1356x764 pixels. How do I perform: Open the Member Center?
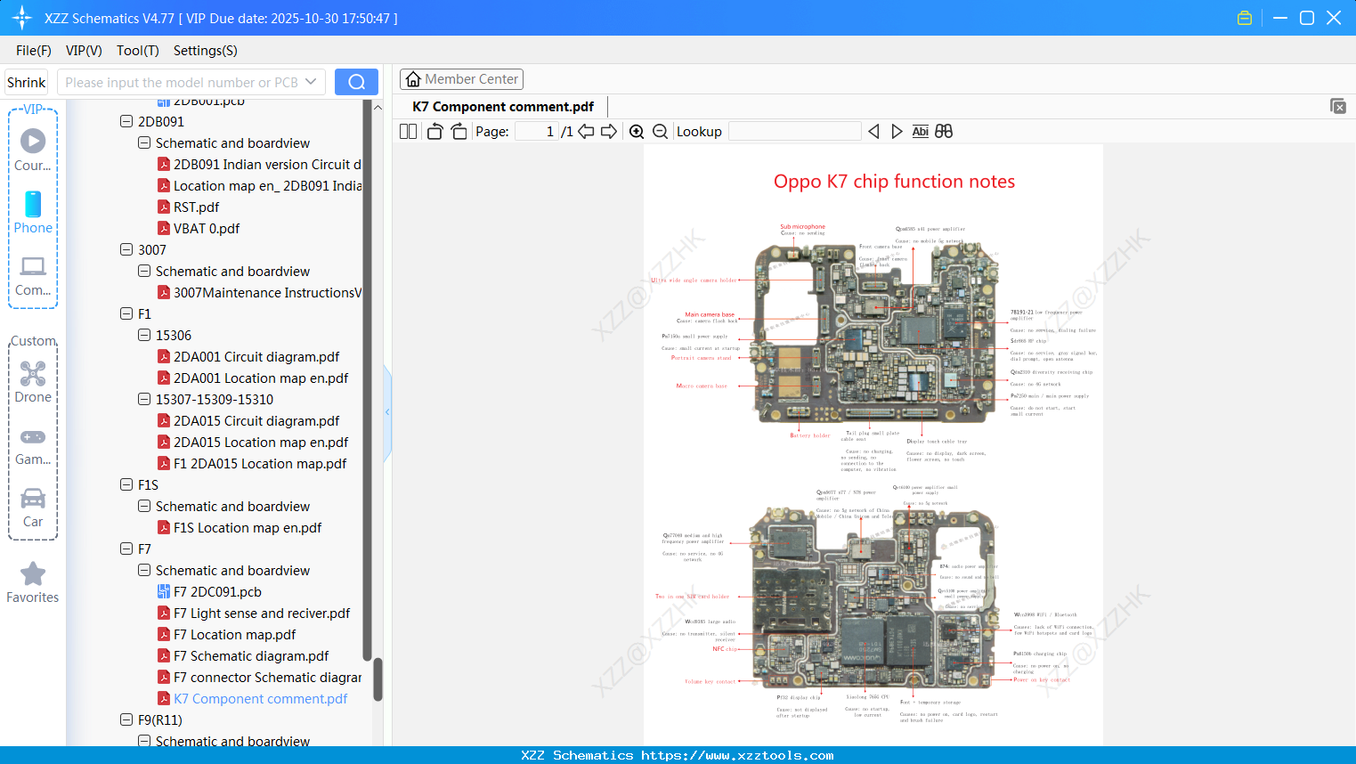[461, 78]
